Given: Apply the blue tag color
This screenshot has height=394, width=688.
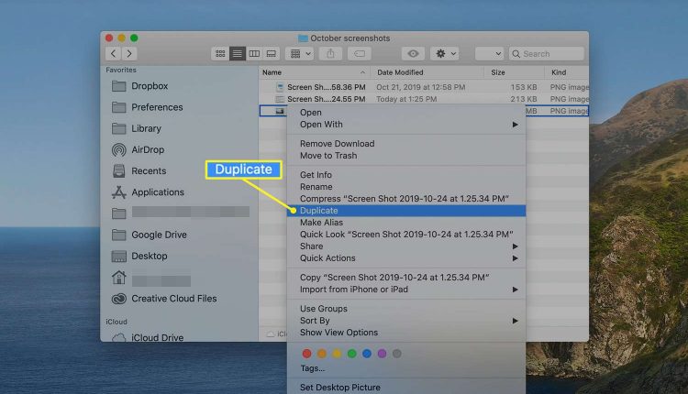Looking at the screenshot, I should click(x=367, y=354).
